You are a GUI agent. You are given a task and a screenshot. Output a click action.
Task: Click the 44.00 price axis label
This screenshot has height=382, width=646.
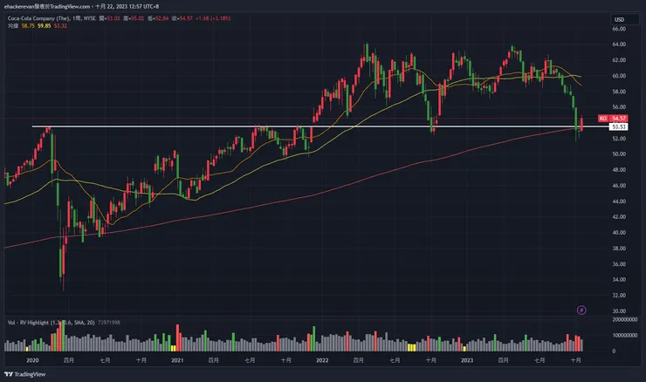[619, 201]
